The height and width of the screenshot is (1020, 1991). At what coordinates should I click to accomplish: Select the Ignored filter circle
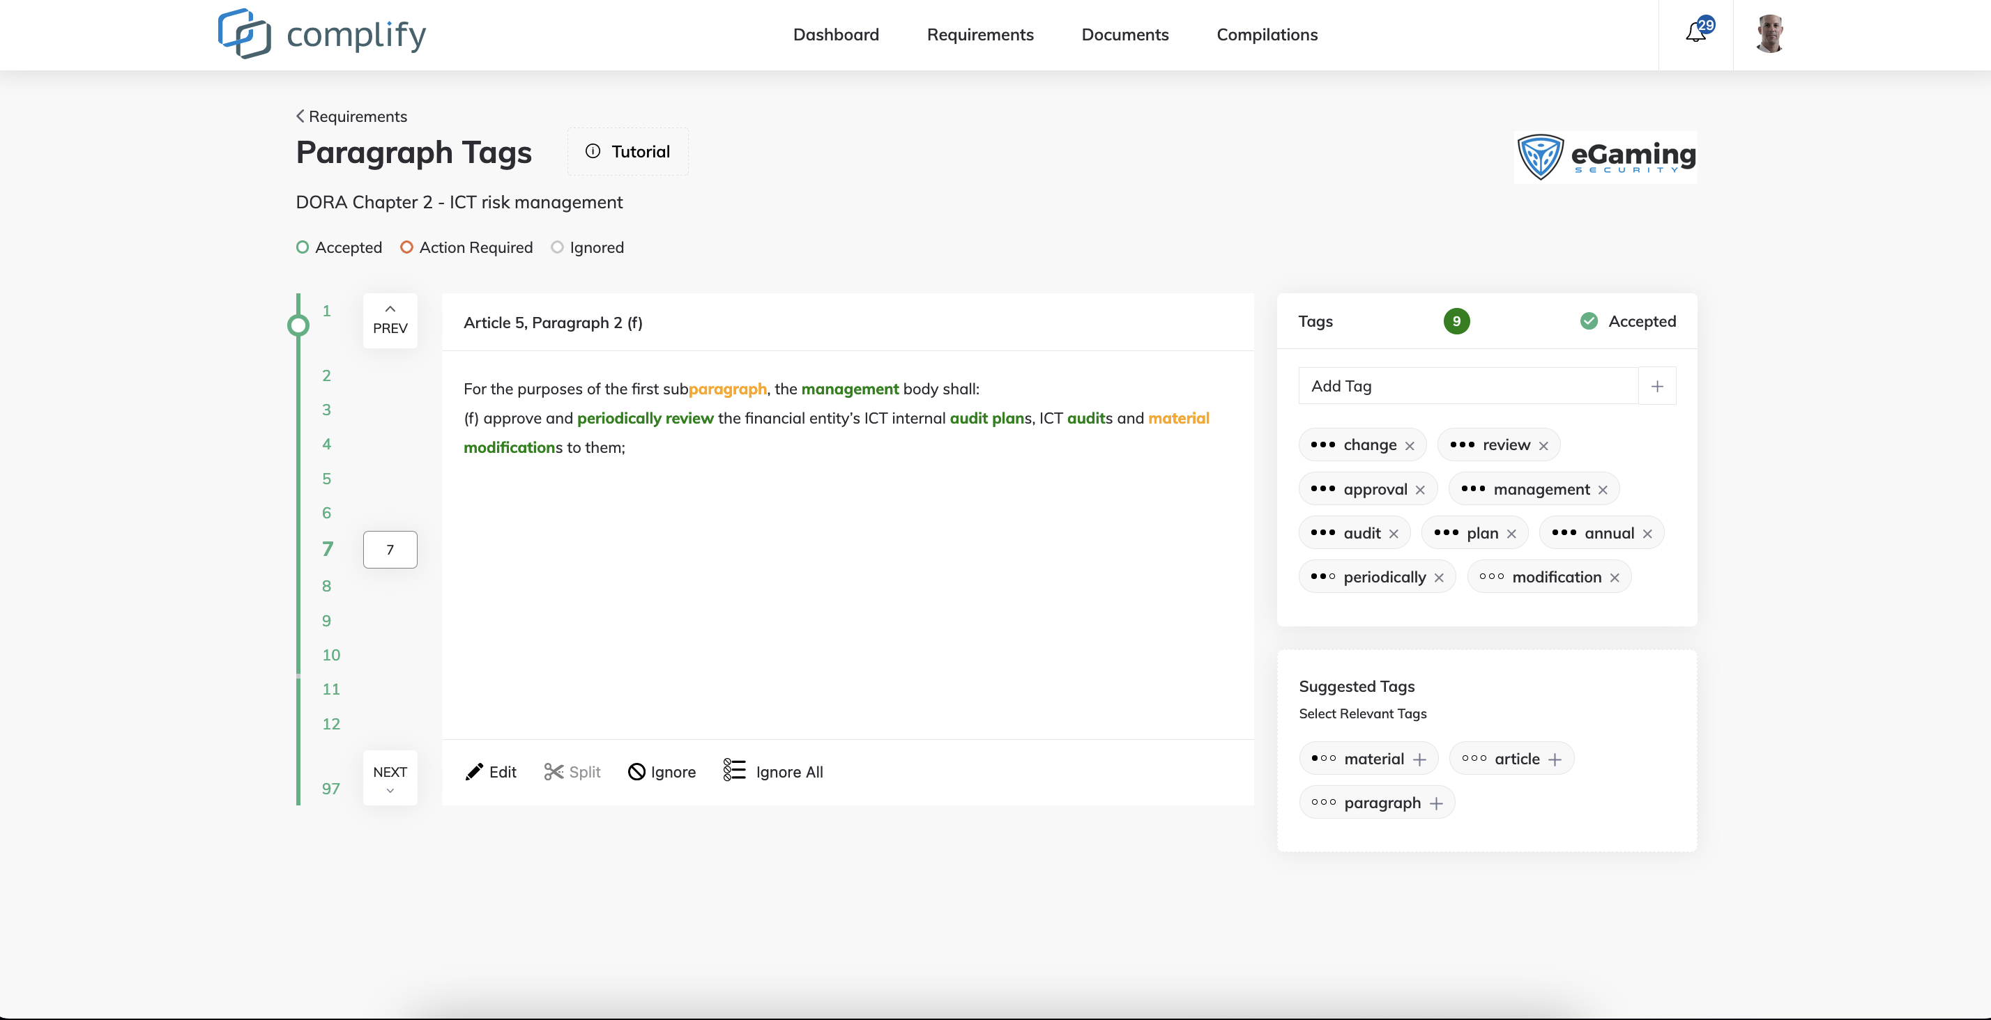pyautogui.click(x=556, y=247)
